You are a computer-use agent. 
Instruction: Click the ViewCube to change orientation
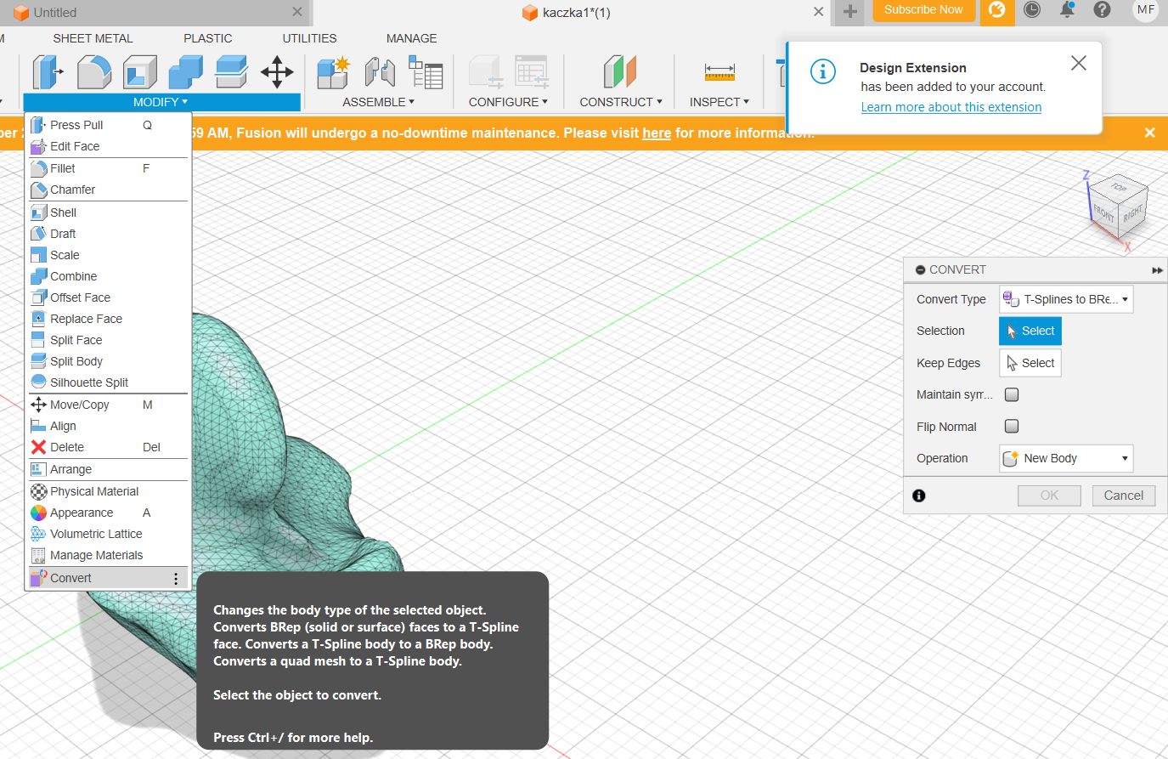click(x=1119, y=206)
